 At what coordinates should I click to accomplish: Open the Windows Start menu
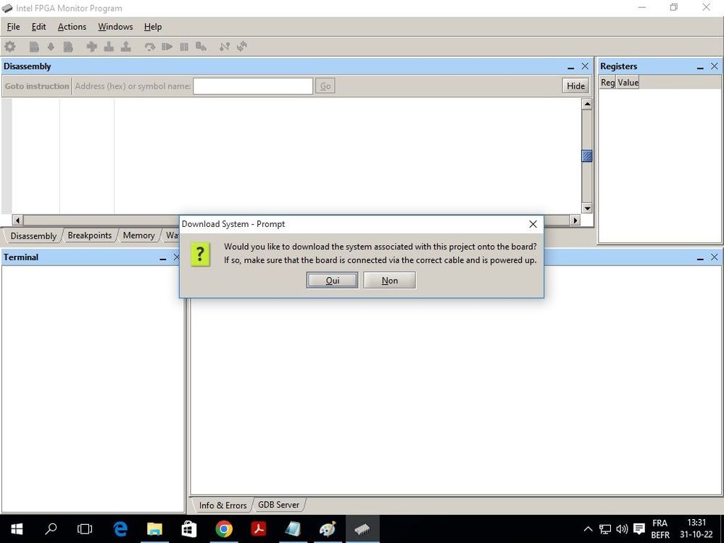point(17,529)
